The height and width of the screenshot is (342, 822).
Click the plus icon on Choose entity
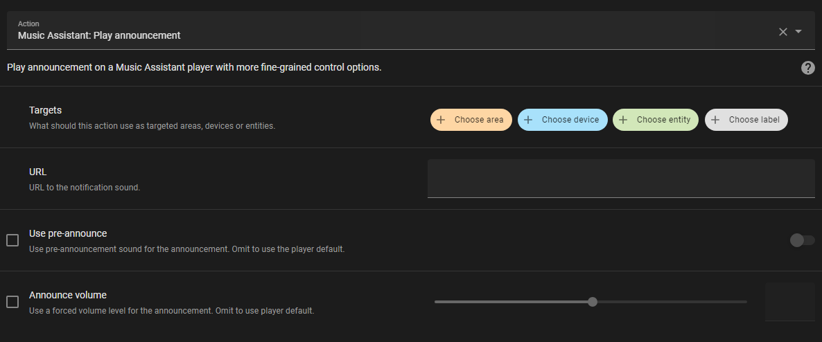623,120
